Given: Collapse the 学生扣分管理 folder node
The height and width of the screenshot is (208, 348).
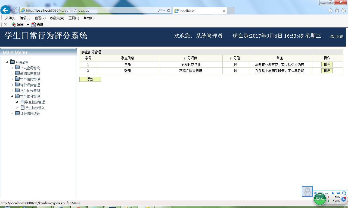Looking at the screenshot, I should click(x=12, y=96).
